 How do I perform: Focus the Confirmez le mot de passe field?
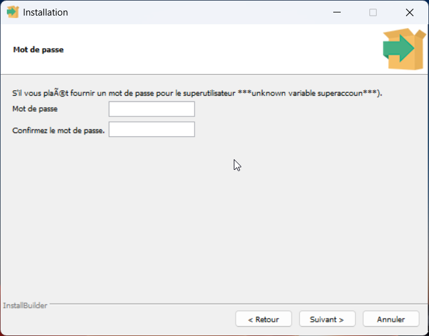click(x=152, y=129)
